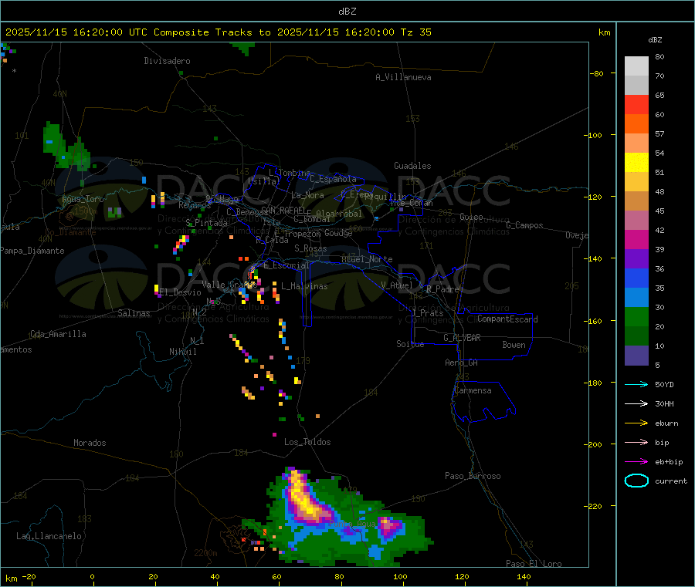Click the CompantEscard place label
This screenshot has height=587, width=695.
tap(507, 319)
